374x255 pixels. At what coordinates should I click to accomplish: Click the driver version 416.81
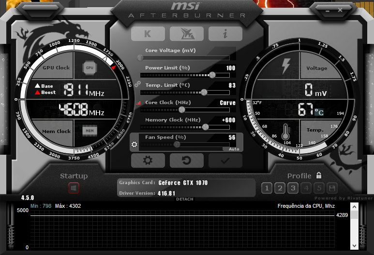point(166,193)
